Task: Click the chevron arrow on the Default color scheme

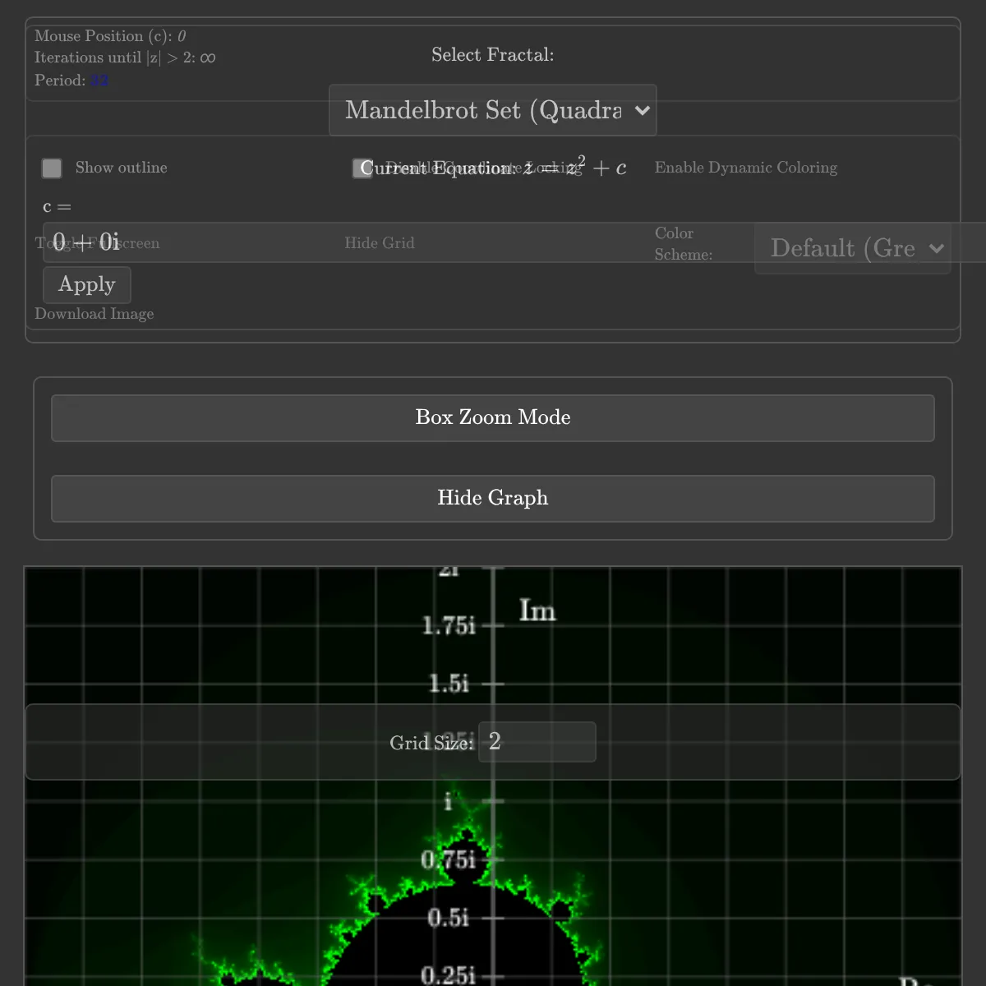Action: 936,249
